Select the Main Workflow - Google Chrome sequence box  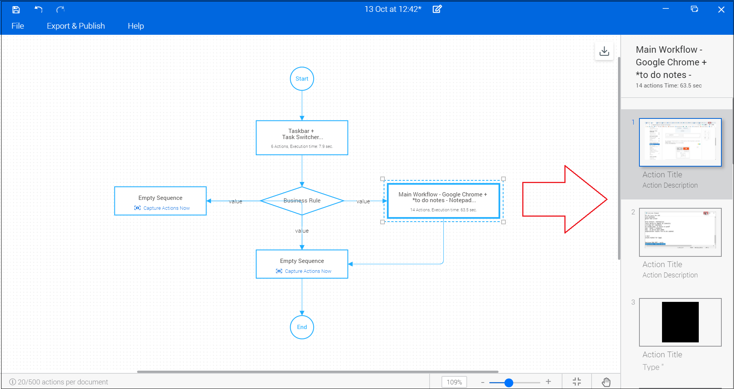coord(443,201)
